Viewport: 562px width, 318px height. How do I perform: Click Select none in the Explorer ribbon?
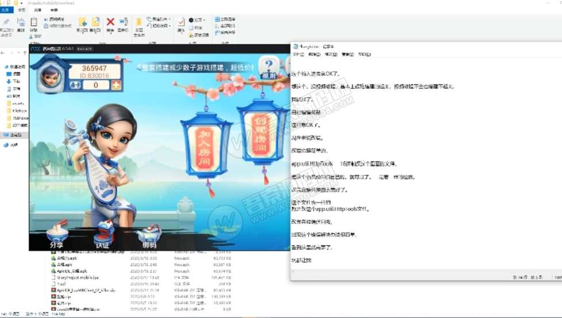point(225,26)
